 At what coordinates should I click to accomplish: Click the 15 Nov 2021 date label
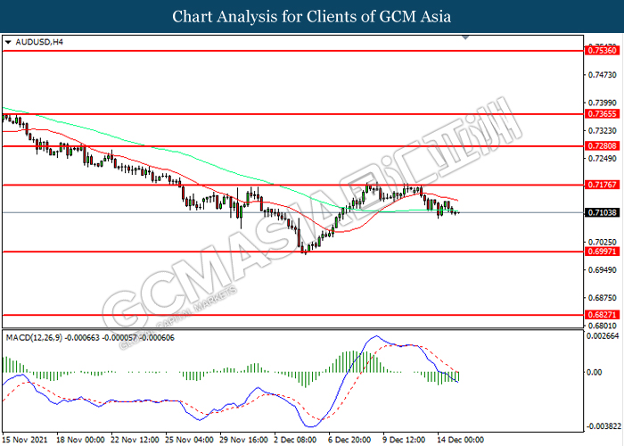[24, 440]
